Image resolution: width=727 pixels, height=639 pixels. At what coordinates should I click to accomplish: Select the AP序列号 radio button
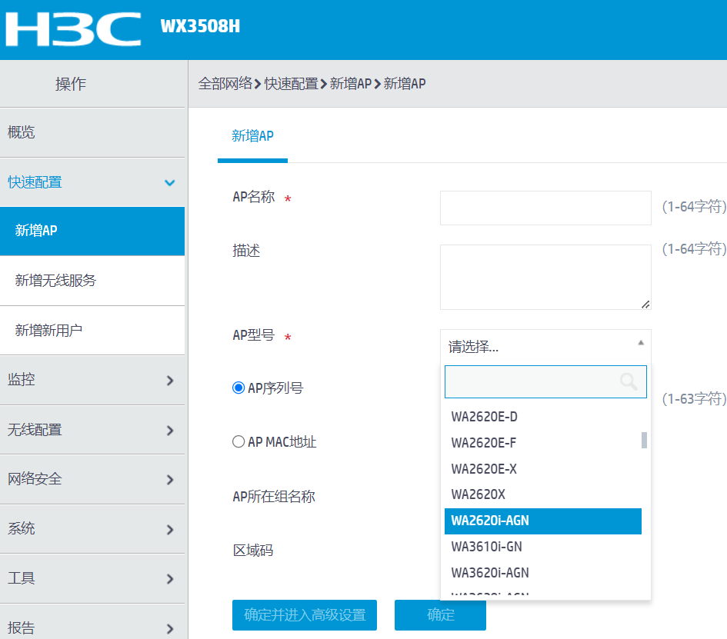coord(238,388)
